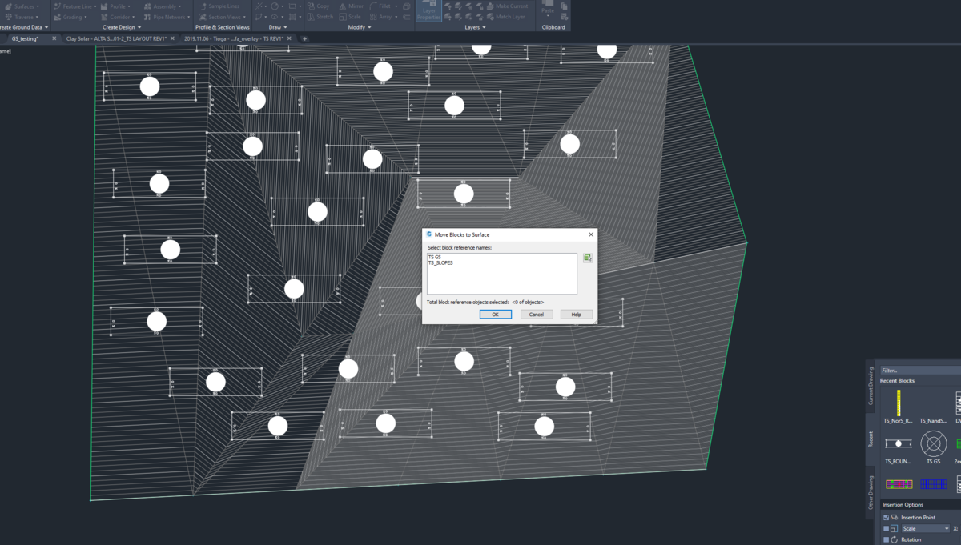The width and height of the screenshot is (961, 545).
Task: Click the Paste icon in Clipboard panel
Action: (x=548, y=8)
